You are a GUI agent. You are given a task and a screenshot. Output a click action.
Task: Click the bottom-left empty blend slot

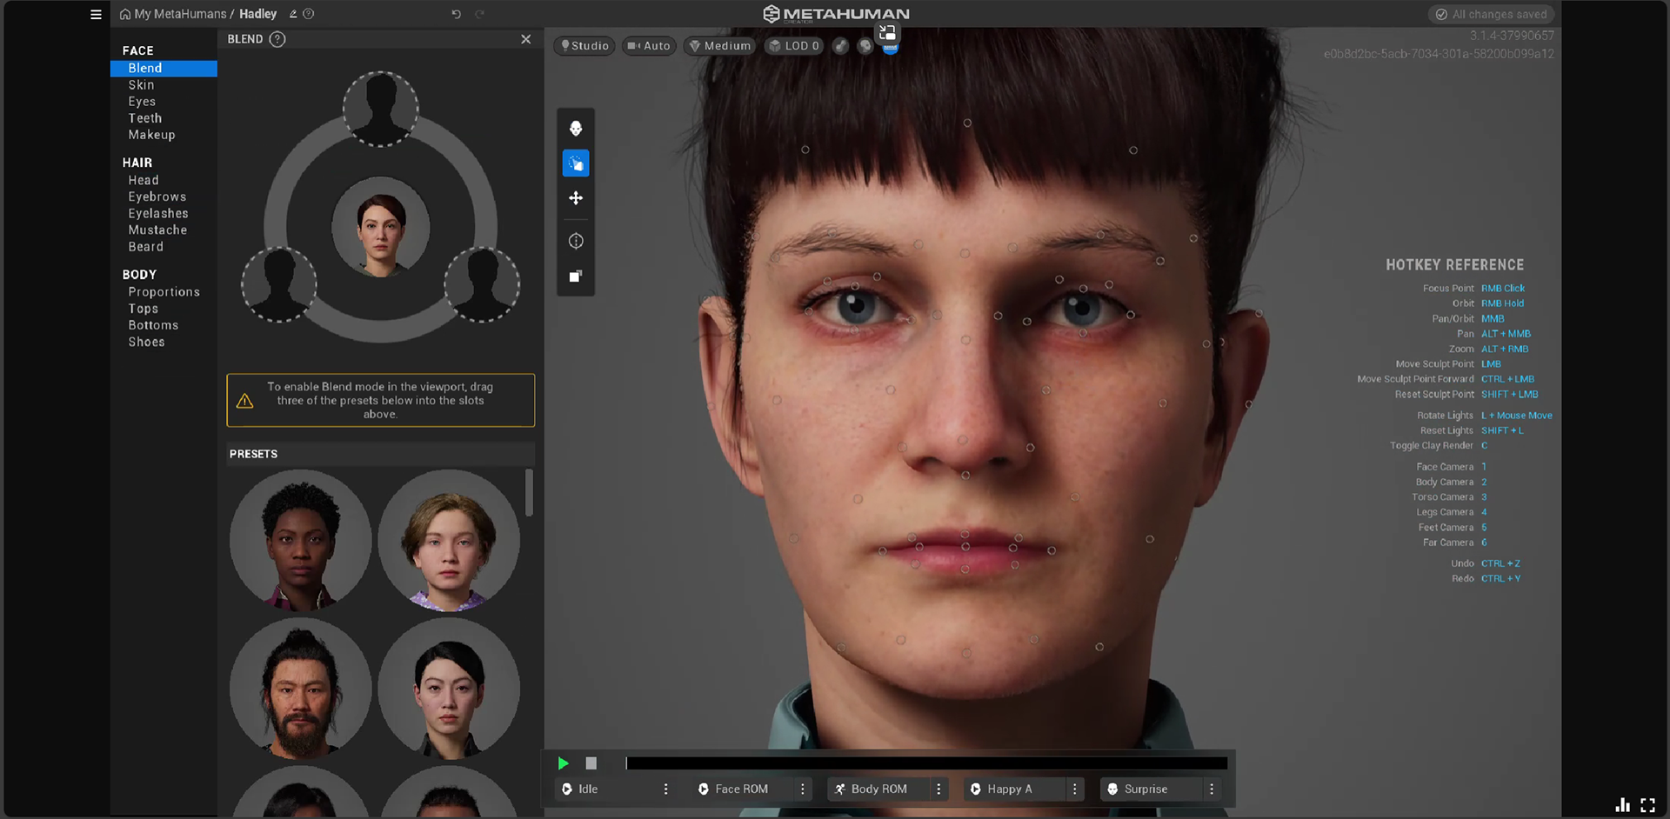[278, 285]
